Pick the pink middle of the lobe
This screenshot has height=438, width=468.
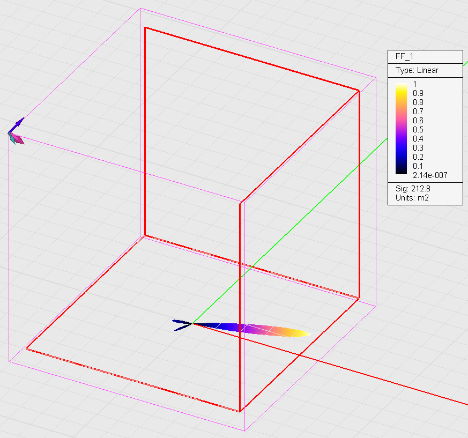pyautogui.click(x=257, y=329)
